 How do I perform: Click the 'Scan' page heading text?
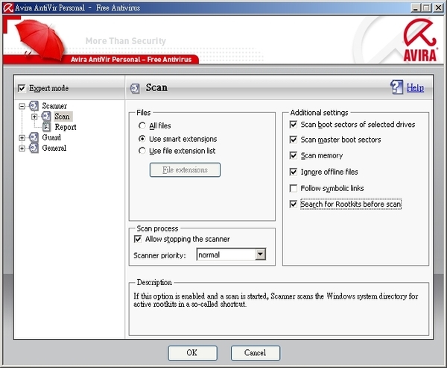156,87
